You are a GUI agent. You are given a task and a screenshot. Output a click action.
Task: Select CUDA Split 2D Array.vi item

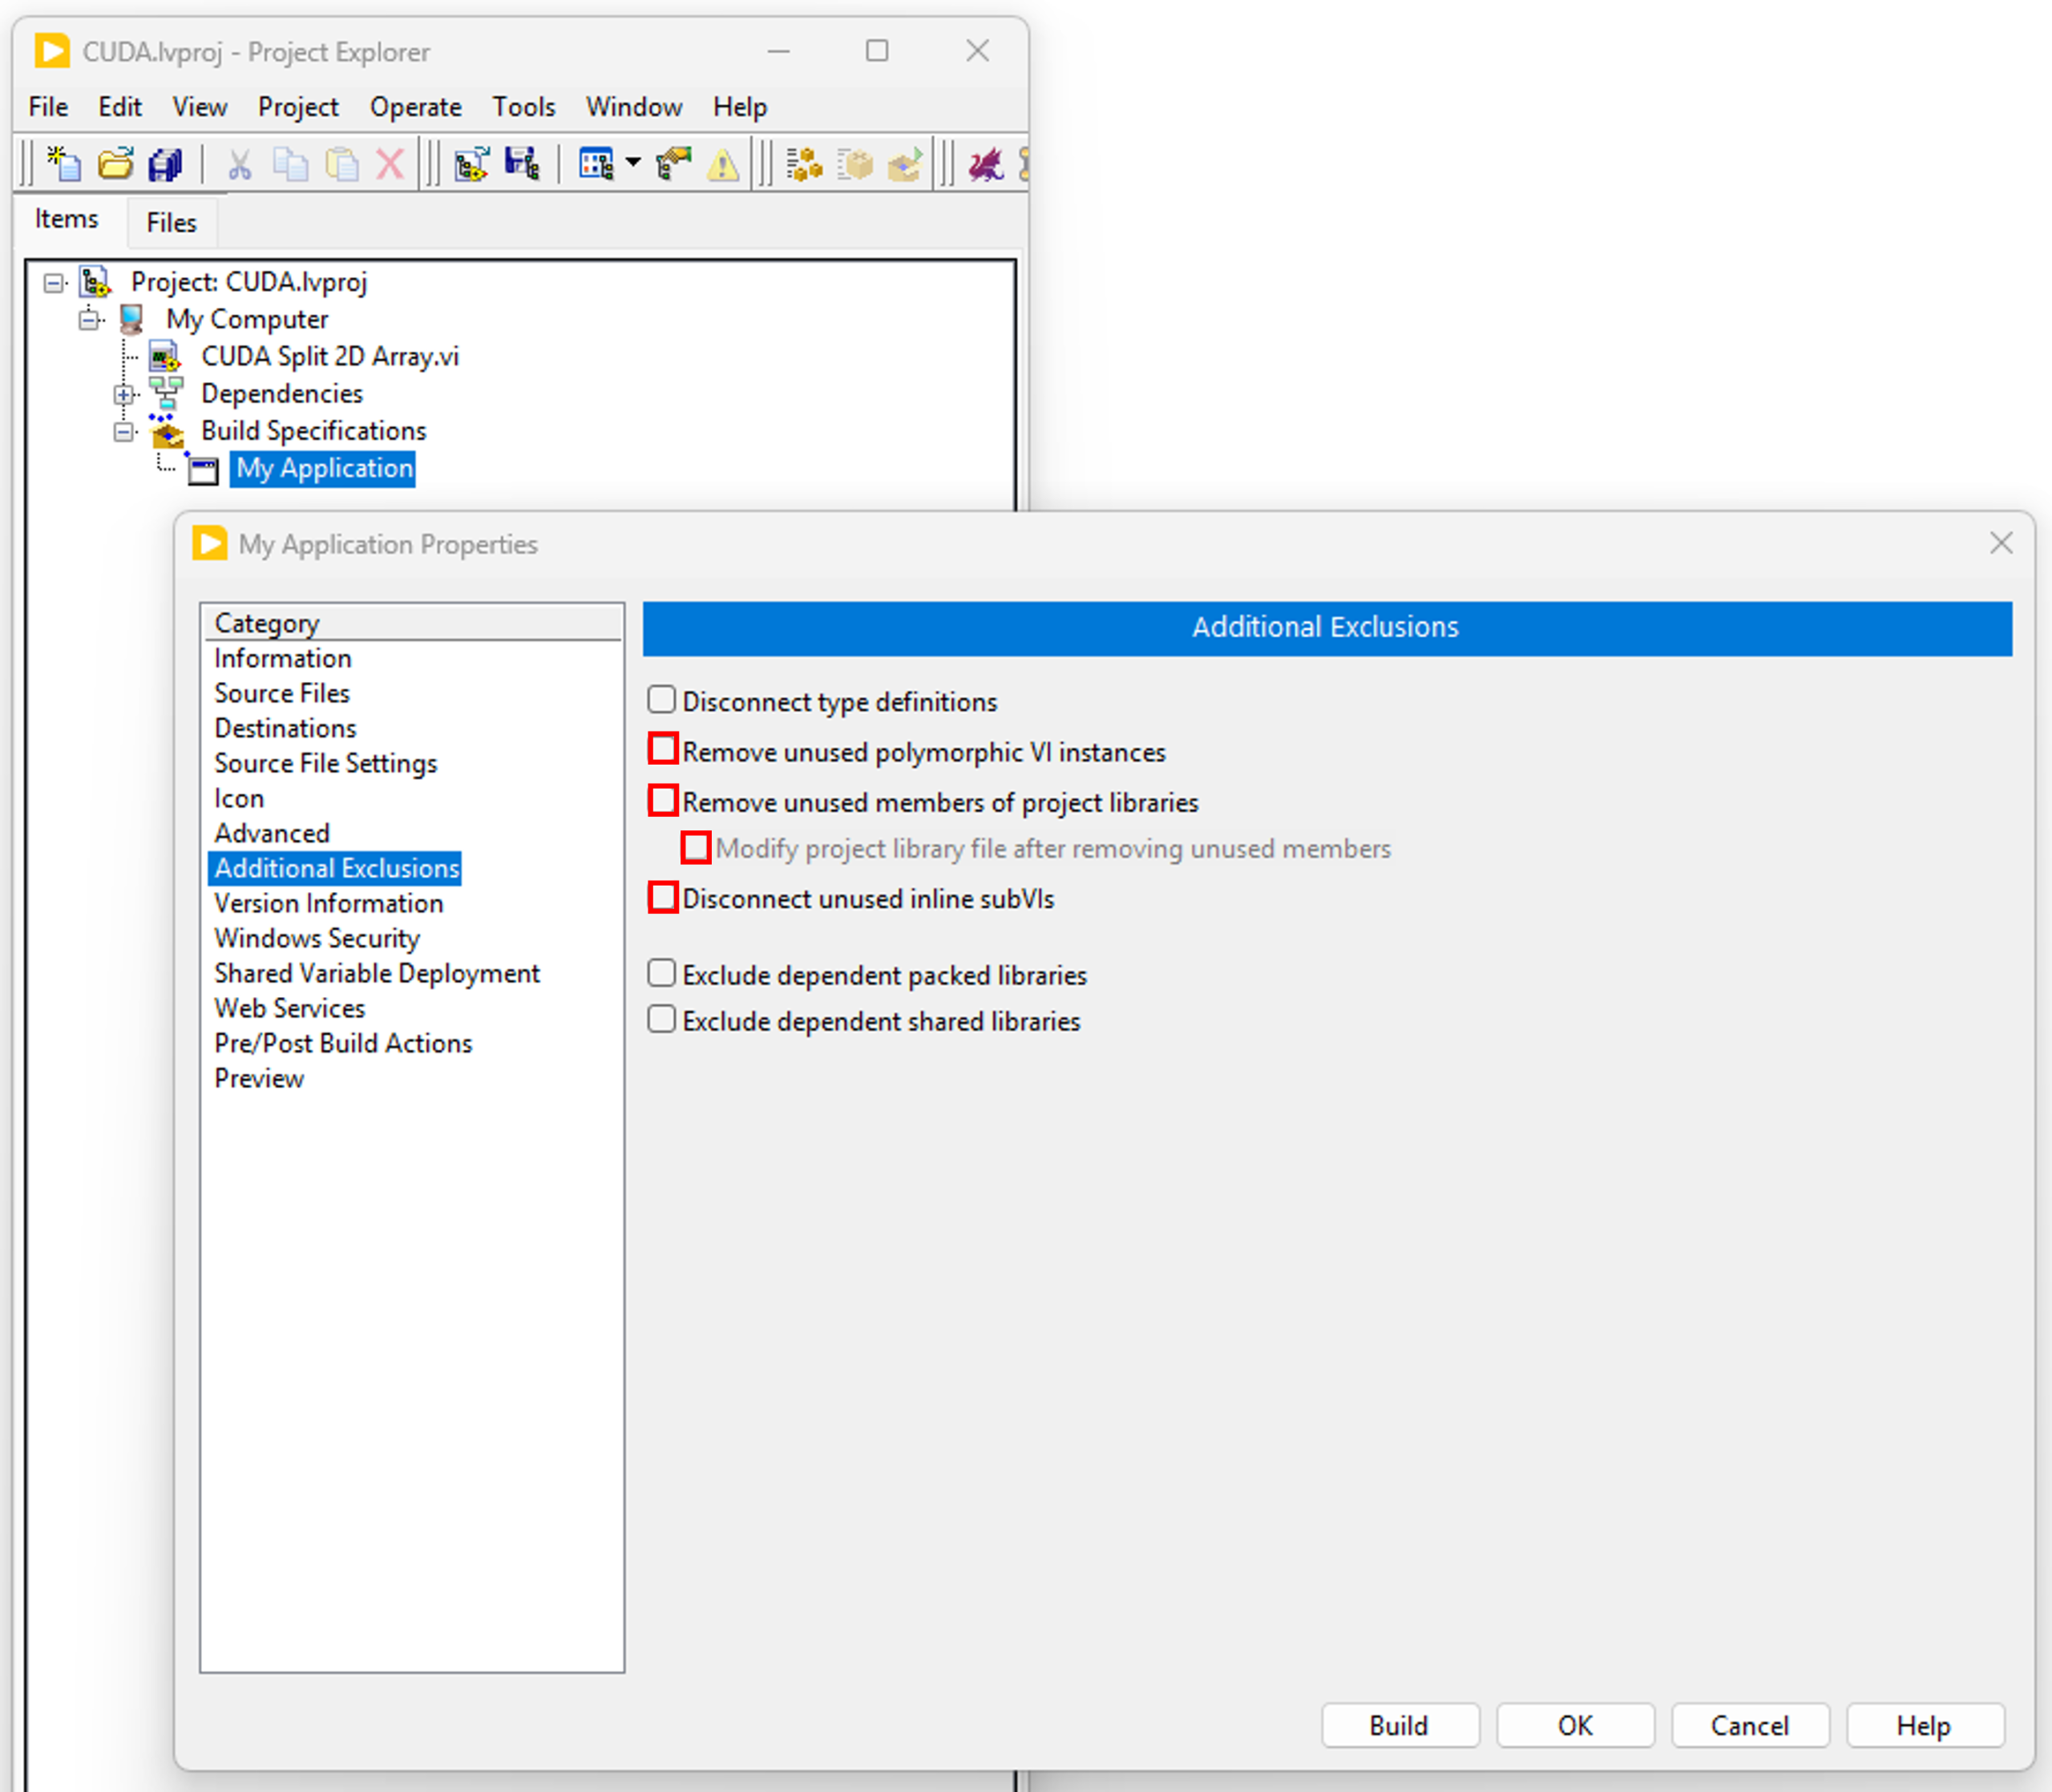(x=329, y=357)
